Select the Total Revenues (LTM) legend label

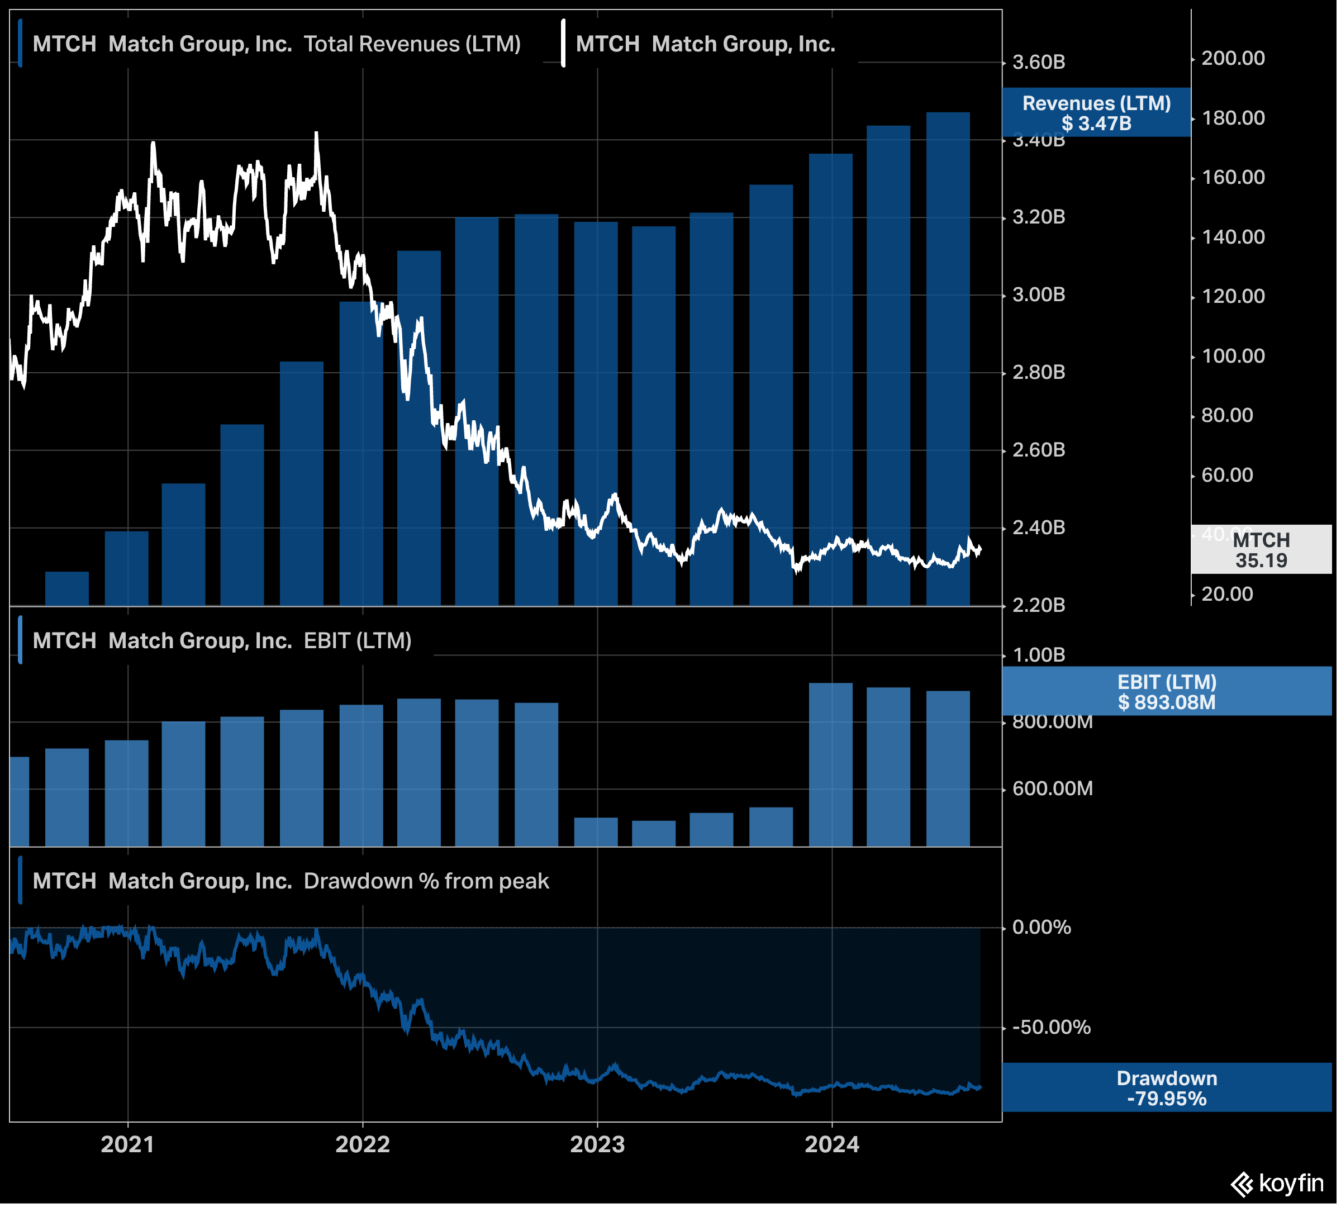click(412, 44)
